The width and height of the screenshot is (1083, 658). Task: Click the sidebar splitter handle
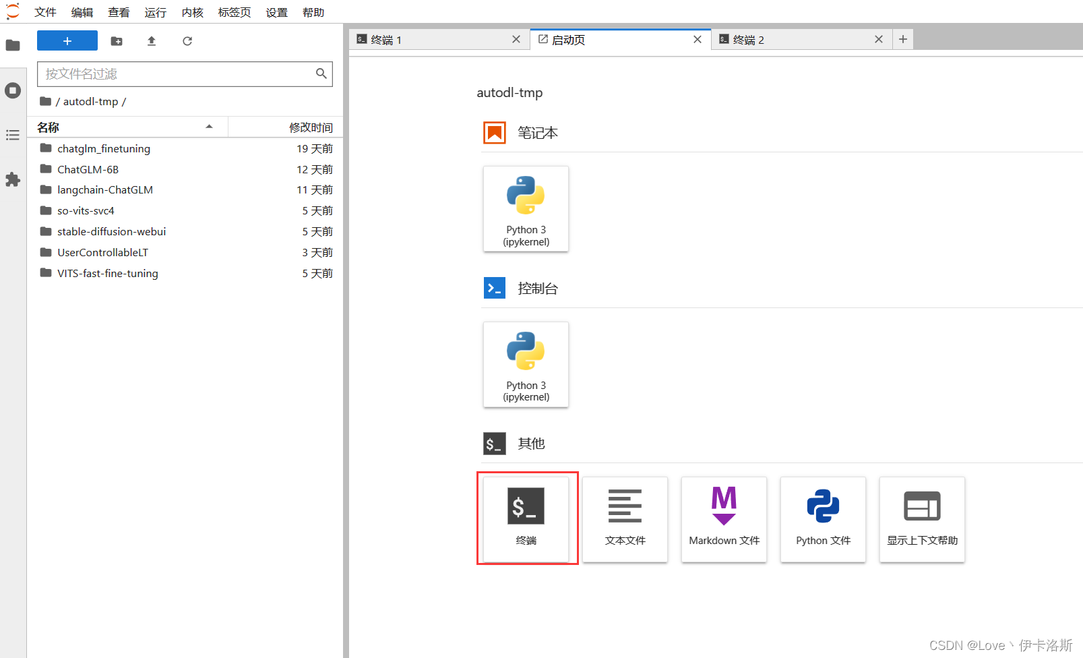coord(346,340)
